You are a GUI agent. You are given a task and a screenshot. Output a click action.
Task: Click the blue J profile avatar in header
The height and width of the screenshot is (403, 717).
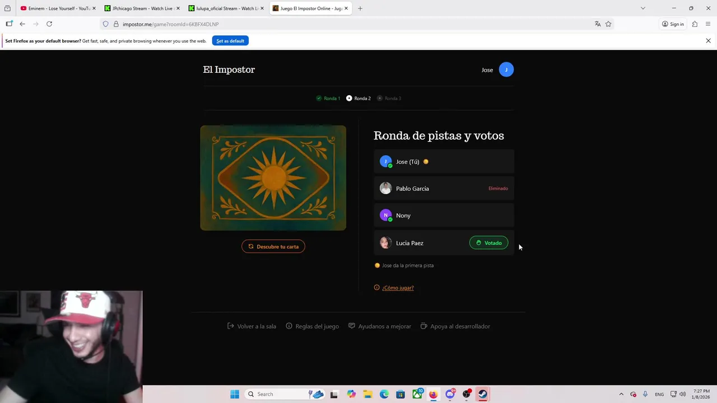tap(506, 69)
